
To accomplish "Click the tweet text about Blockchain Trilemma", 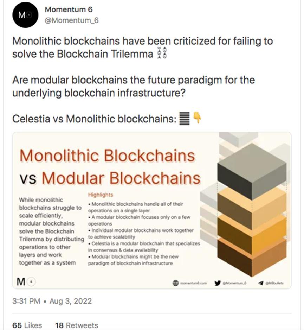I will pyautogui.click(x=142, y=47).
